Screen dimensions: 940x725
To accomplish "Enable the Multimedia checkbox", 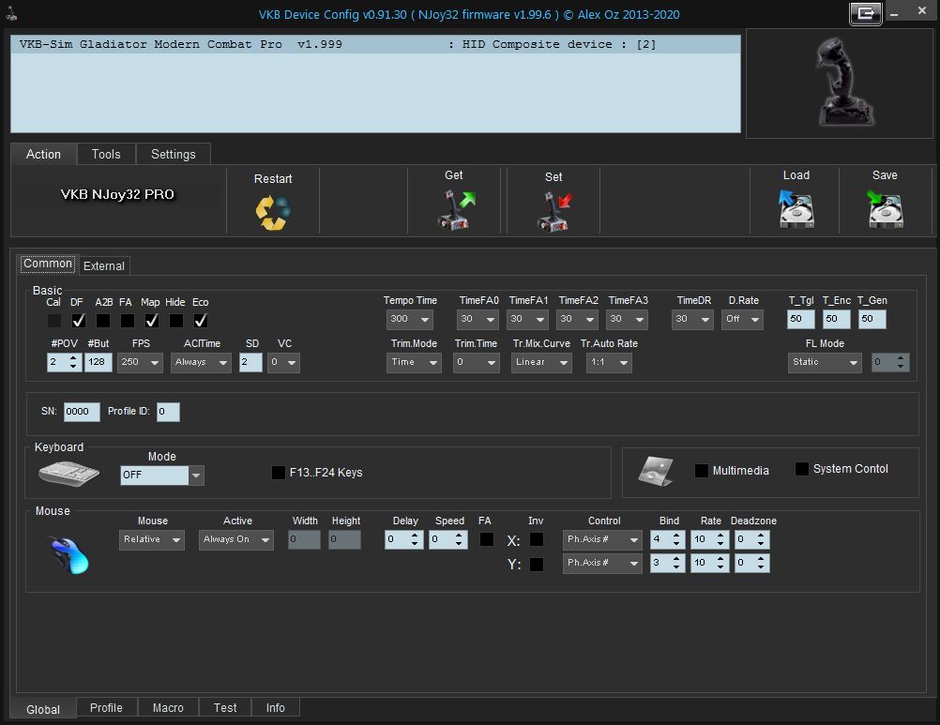I will click(701, 470).
